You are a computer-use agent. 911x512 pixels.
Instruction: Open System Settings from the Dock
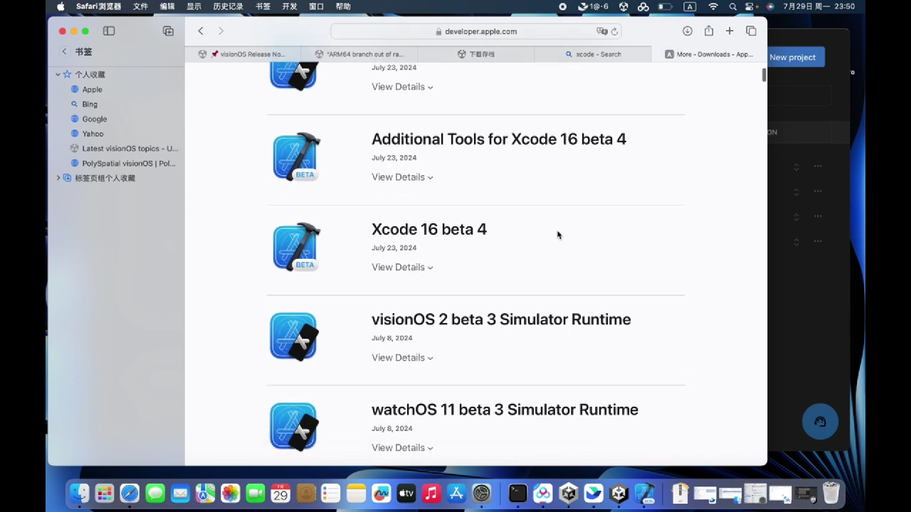coord(481,493)
